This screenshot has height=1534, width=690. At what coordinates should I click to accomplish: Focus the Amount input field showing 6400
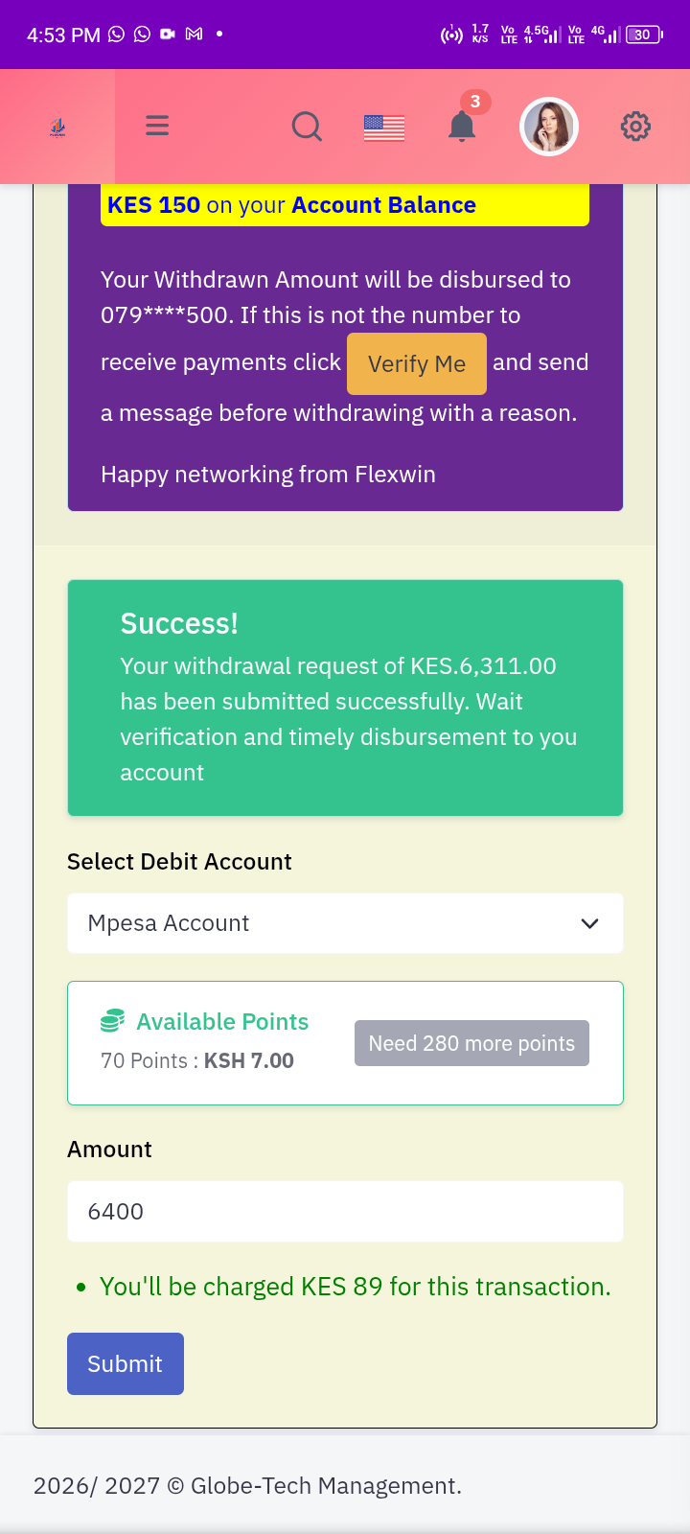coord(345,1211)
